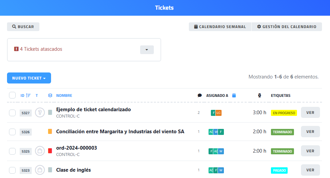Open the Nuevo Ticket dropdown
Screen dimensions: 330x178
29,78
